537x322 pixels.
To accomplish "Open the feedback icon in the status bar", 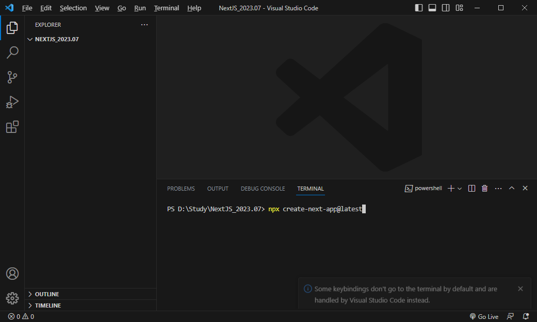I will click(x=510, y=316).
